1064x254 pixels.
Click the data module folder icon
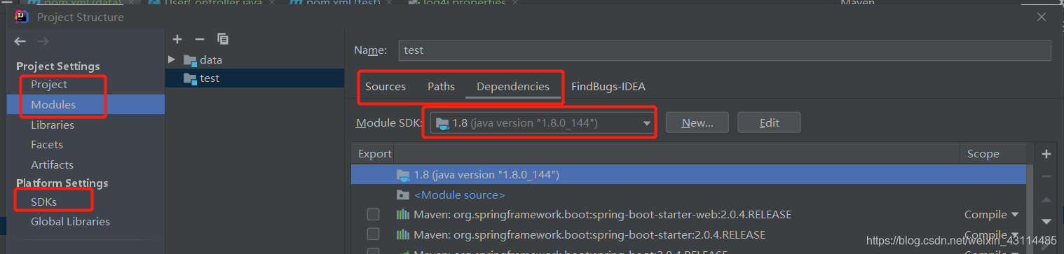[190, 60]
